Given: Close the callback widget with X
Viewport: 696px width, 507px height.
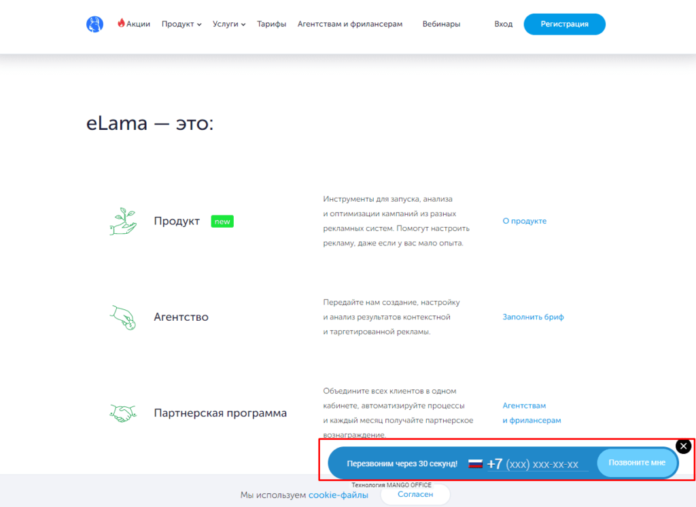Looking at the screenshot, I should tap(684, 447).
